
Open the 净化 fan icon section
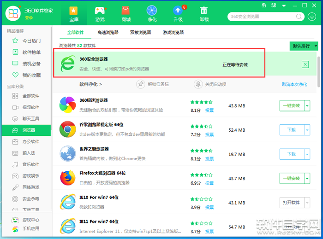pyautogui.click(x=152, y=14)
